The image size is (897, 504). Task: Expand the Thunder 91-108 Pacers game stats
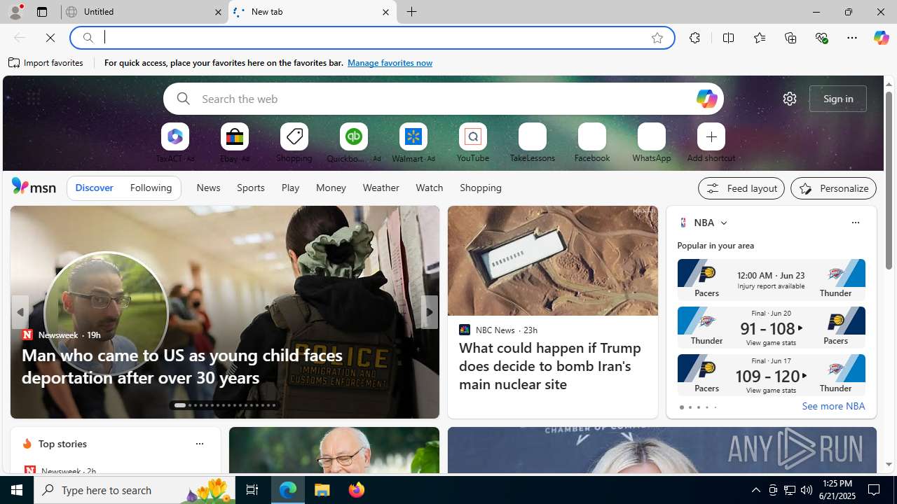click(x=771, y=328)
